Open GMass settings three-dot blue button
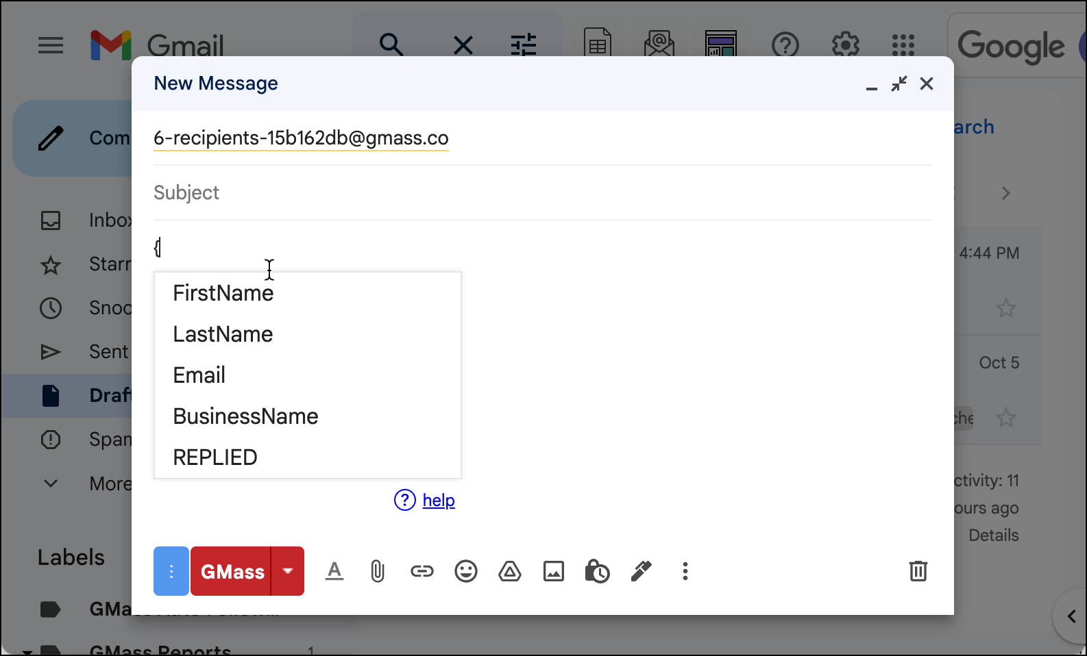 tap(171, 571)
